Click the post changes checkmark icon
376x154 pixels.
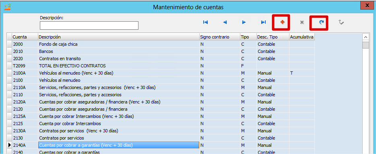pyautogui.click(x=341, y=22)
